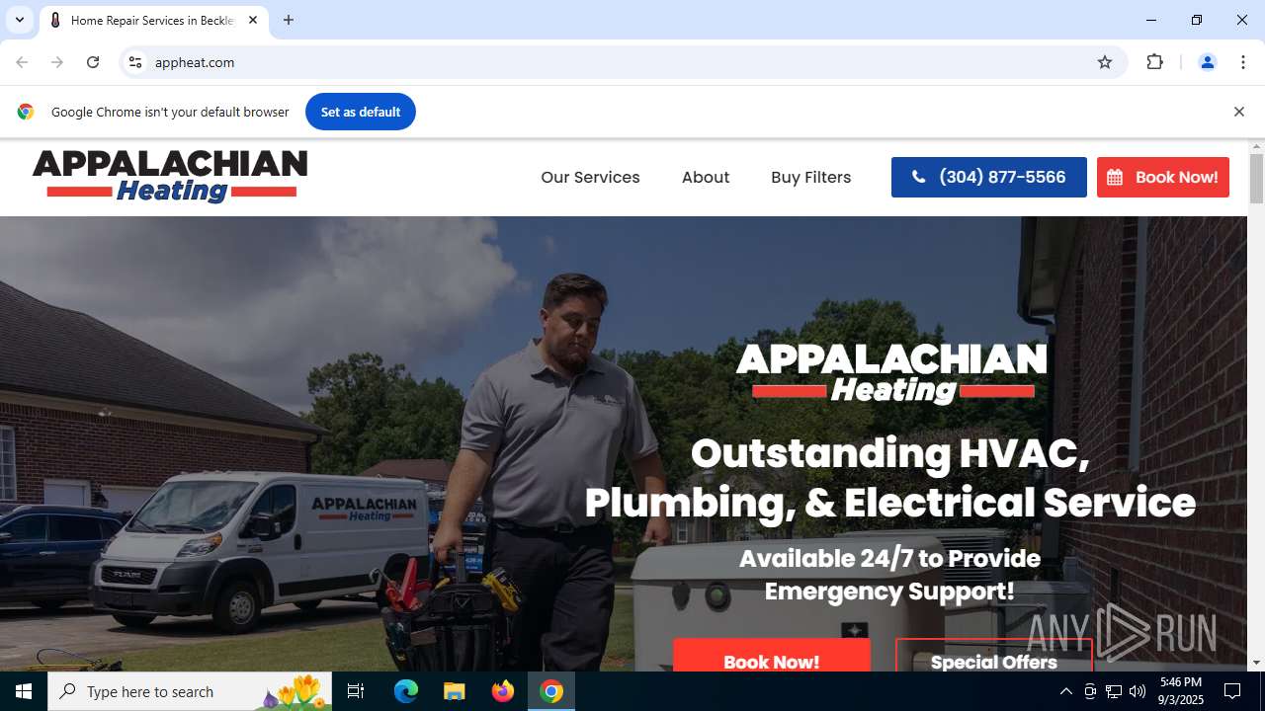Open the Chrome three-dot menu
Image resolution: width=1265 pixels, height=711 pixels.
coord(1243,62)
